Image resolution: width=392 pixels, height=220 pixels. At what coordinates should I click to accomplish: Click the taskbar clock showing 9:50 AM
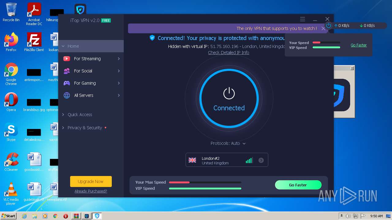376,216
